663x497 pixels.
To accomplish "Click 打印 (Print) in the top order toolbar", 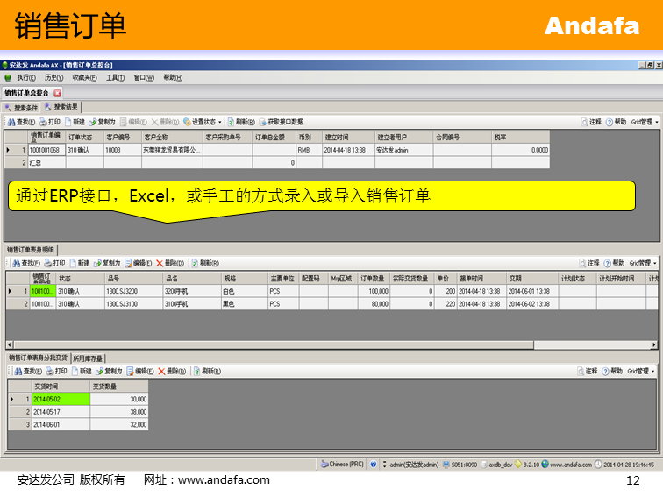I will pos(50,122).
